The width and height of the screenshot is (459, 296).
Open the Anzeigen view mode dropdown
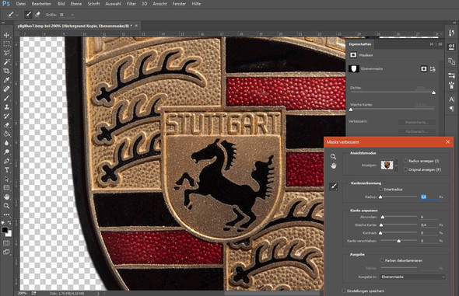point(396,165)
